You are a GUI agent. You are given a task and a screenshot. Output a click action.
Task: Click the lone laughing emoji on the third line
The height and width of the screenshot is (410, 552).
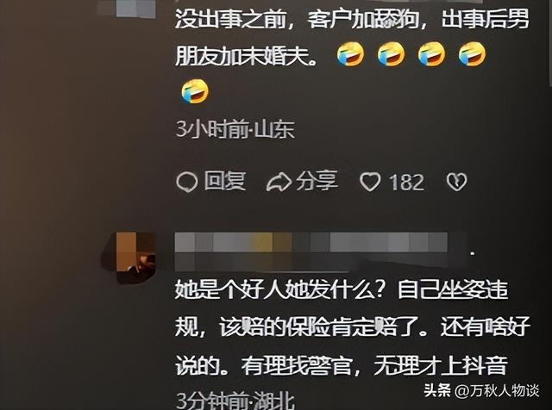[x=195, y=91]
